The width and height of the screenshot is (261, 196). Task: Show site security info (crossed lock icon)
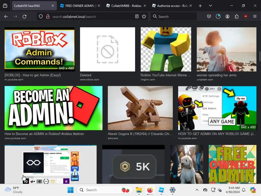point(48,17)
